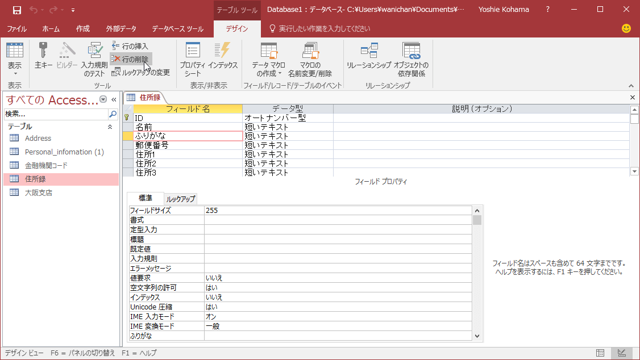Open データマクロの作成 dropdown
This screenshot has height=360, width=640.
(268, 60)
